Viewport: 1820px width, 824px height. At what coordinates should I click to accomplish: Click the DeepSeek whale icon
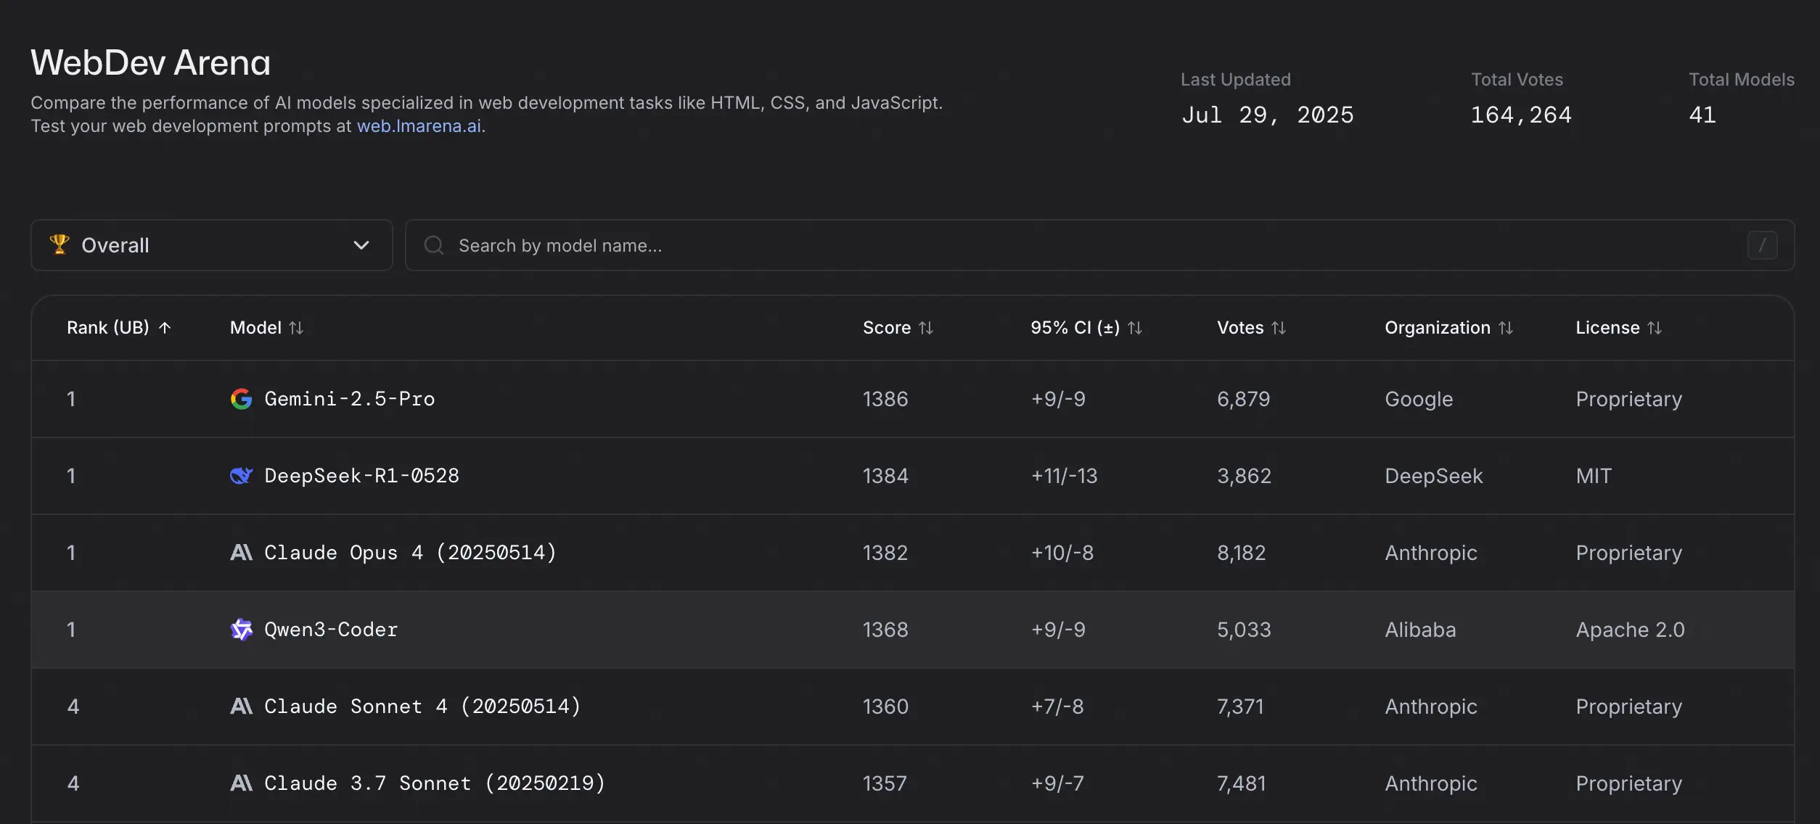coord(241,476)
